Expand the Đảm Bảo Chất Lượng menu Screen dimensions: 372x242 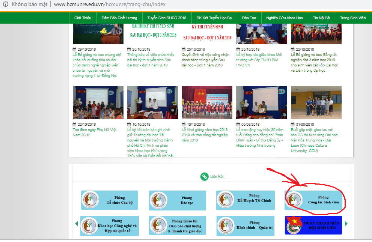tap(119, 18)
